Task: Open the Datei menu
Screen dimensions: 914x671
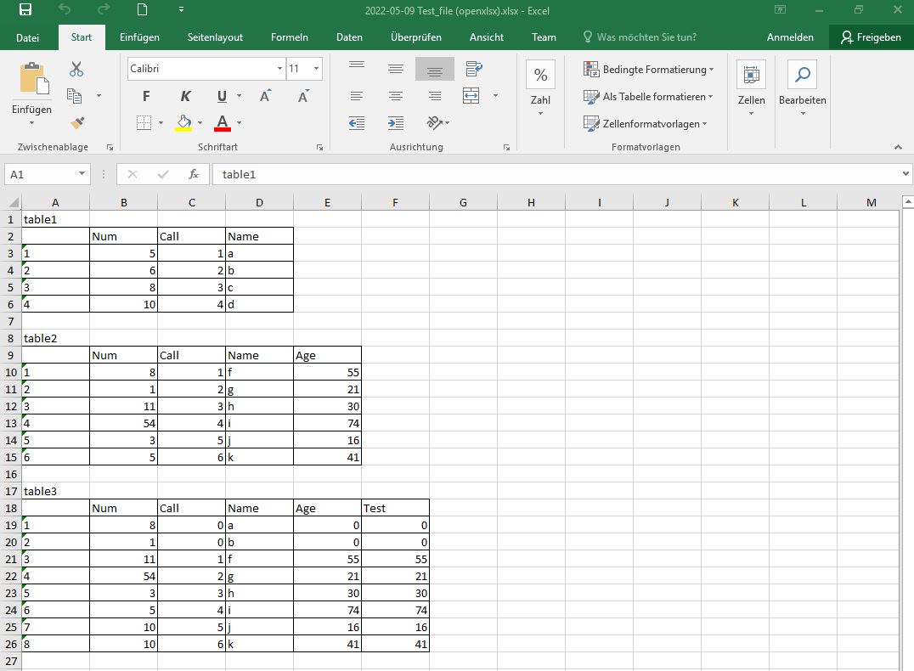Action: [x=27, y=37]
